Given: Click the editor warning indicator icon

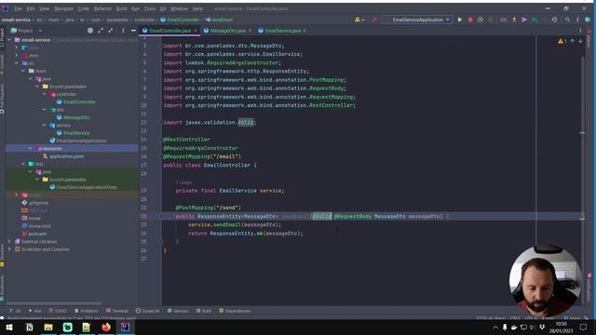Looking at the screenshot, I should click(562, 41).
